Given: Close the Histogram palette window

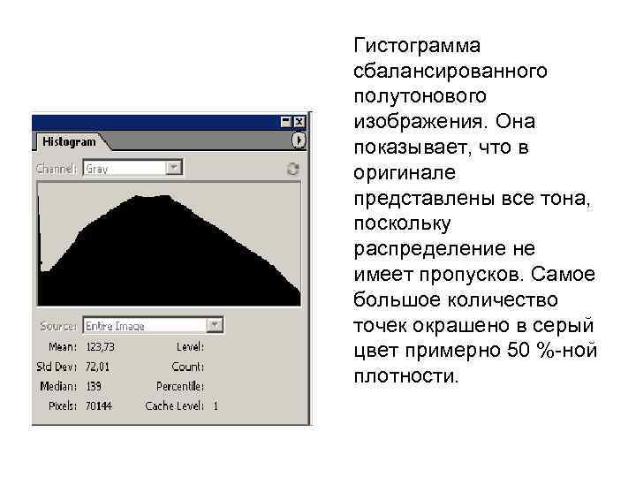Looking at the screenshot, I should point(299,122).
